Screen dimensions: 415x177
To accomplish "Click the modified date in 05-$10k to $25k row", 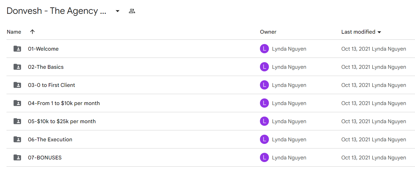I will pos(356,121).
